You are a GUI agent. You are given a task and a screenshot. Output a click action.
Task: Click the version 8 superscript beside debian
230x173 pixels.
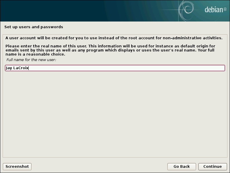point(225,9)
